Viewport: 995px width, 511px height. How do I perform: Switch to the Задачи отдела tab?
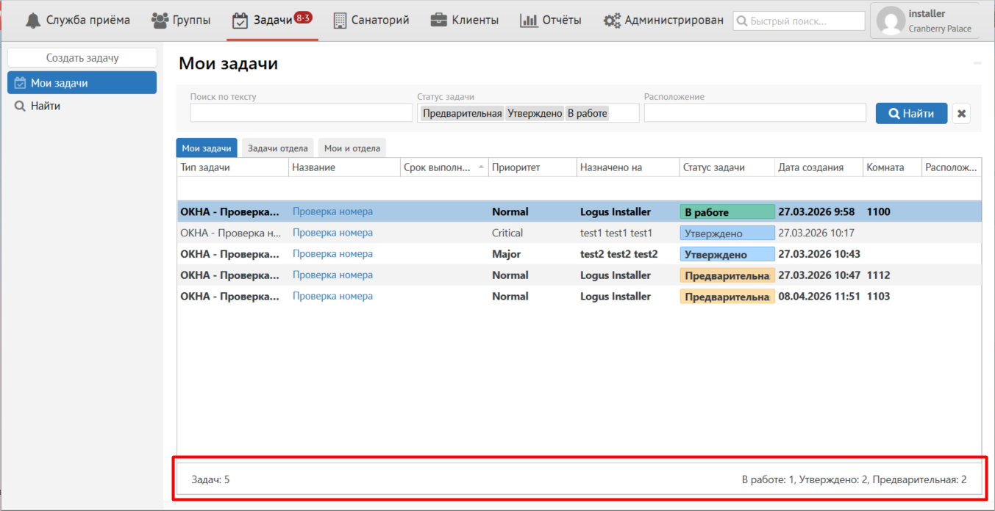[x=277, y=148]
